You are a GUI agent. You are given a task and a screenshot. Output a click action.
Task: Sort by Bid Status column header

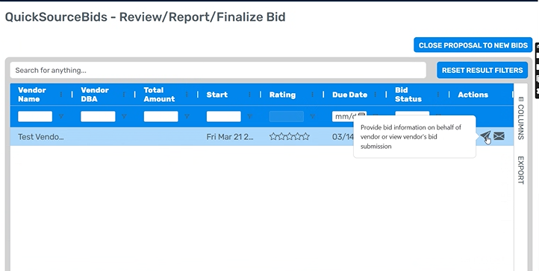(x=408, y=95)
